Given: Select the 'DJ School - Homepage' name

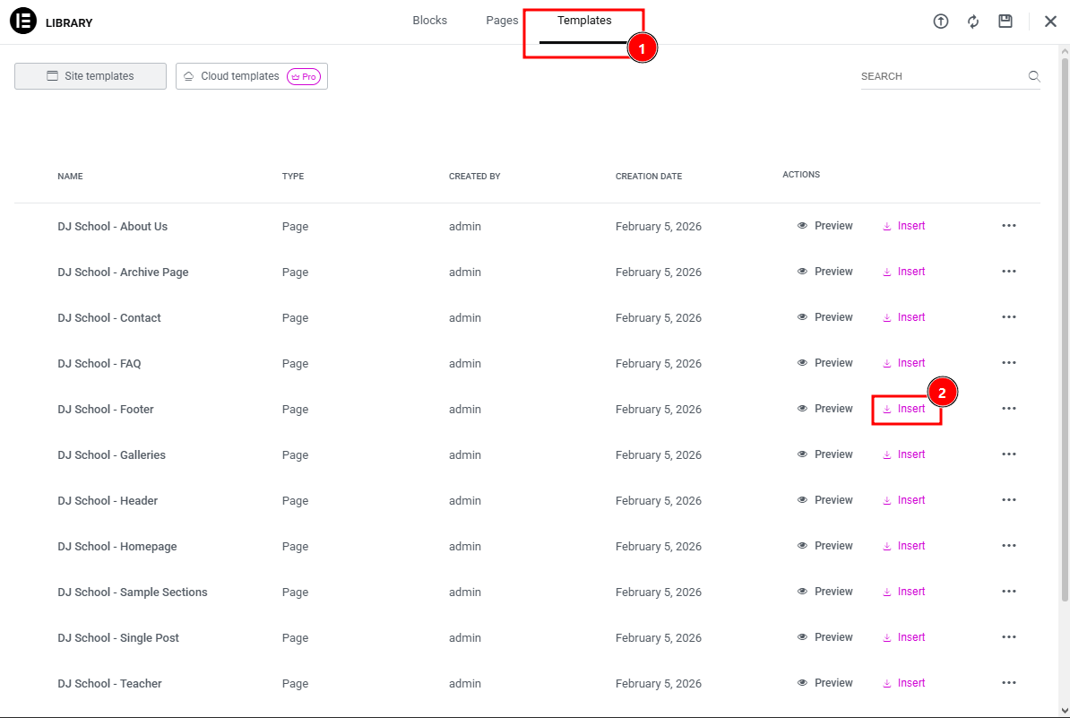Looking at the screenshot, I should click(117, 547).
